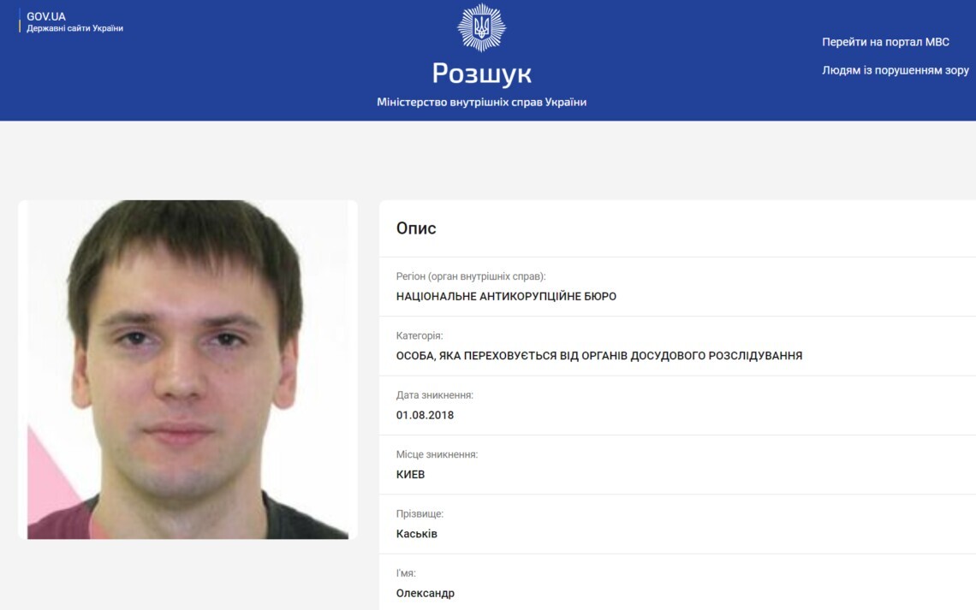Click the Ukrainian trident emblem icon
The height and width of the screenshot is (610, 976).
pyautogui.click(x=481, y=27)
